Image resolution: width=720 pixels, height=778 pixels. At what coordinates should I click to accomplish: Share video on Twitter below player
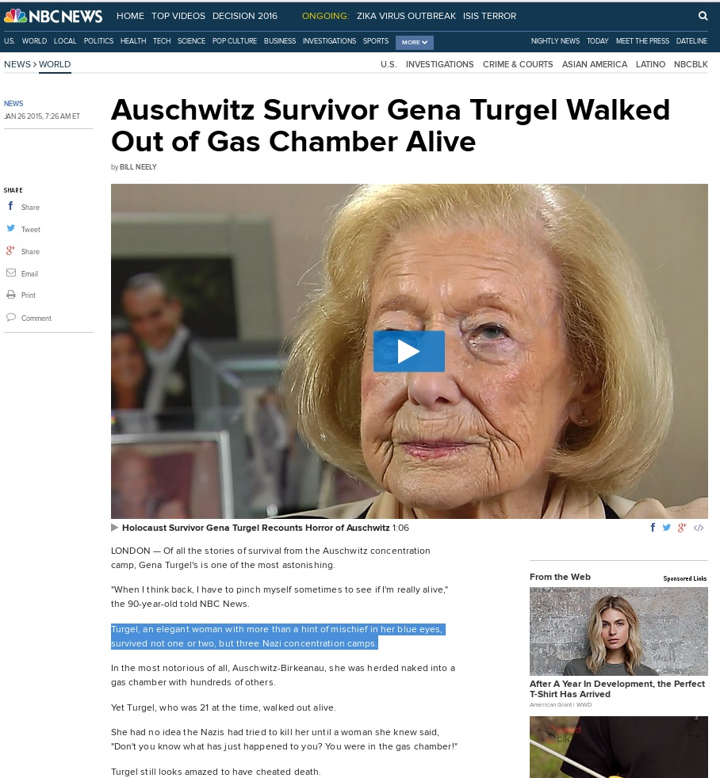(666, 528)
